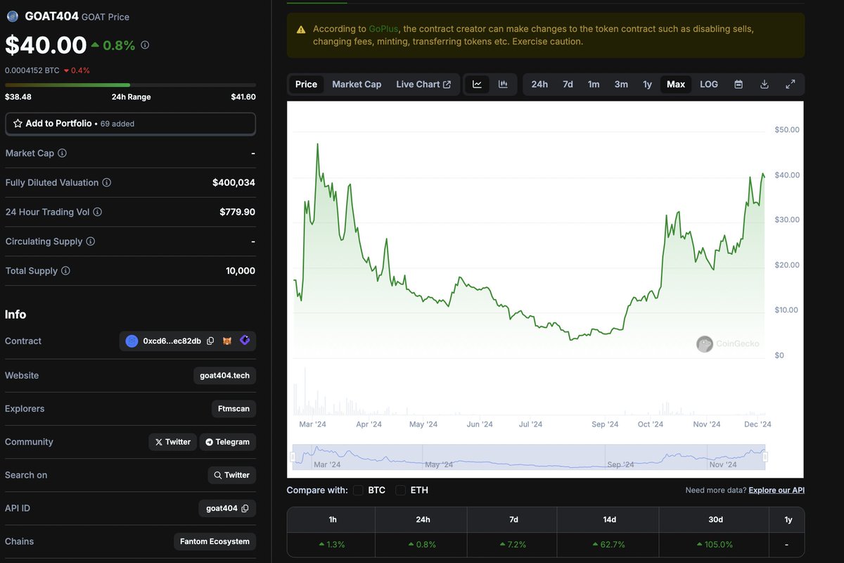Set chart range to 24h

[539, 84]
